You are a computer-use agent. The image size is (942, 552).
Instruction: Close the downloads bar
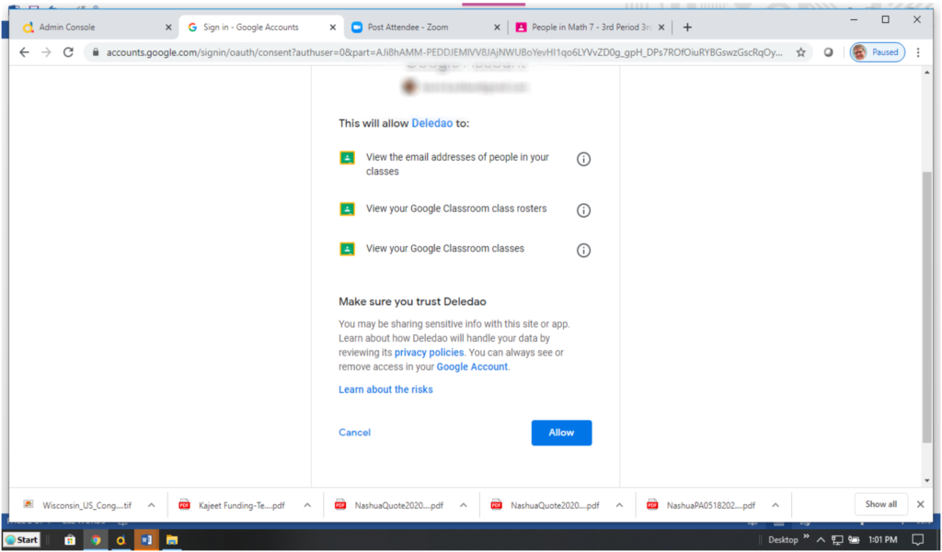click(x=920, y=504)
